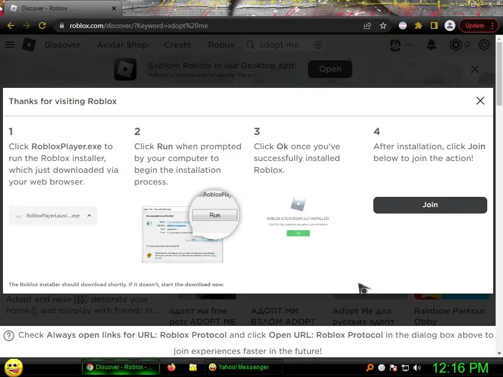Open the Chrome three-dot menu
Image resolution: width=503 pixels, height=377 pixels.
(x=492, y=26)
